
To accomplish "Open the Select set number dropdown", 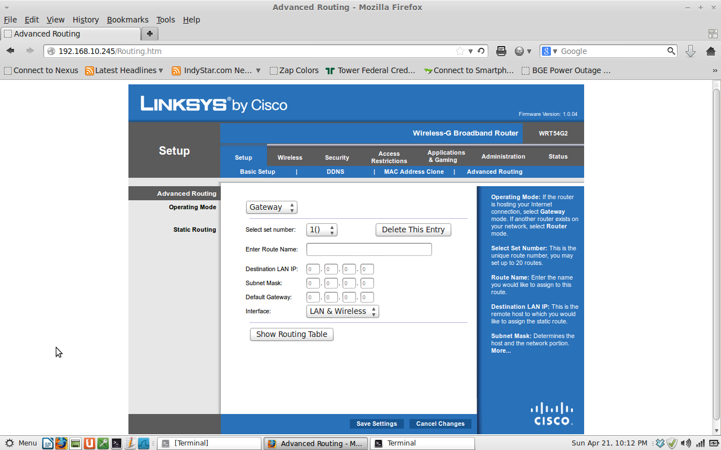I will (322, 229).
